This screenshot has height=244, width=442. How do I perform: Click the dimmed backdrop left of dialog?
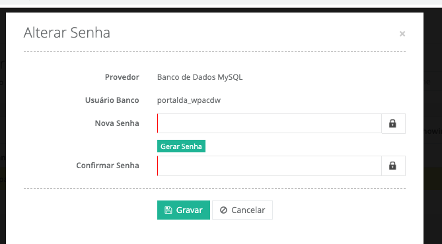[x=3, y=127]
